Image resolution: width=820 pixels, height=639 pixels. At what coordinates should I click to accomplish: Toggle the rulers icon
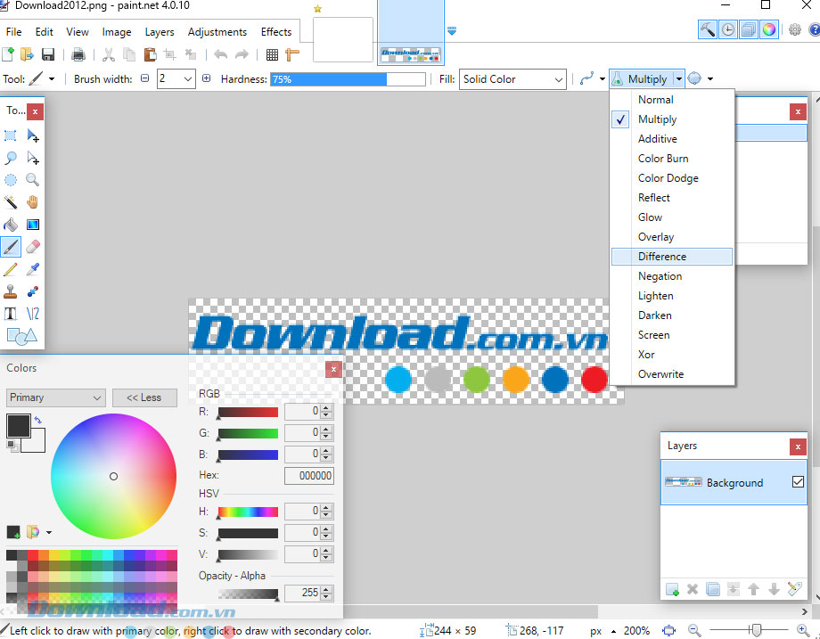pos(292,54)
